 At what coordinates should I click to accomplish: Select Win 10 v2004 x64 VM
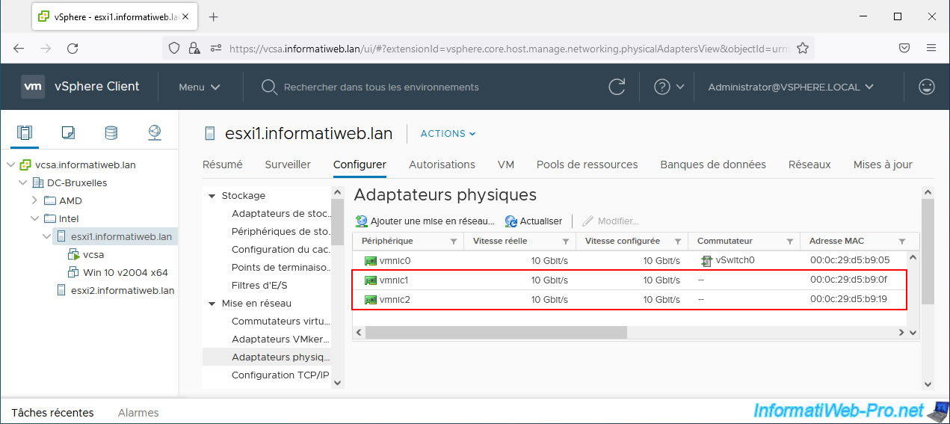coord(126,273)
